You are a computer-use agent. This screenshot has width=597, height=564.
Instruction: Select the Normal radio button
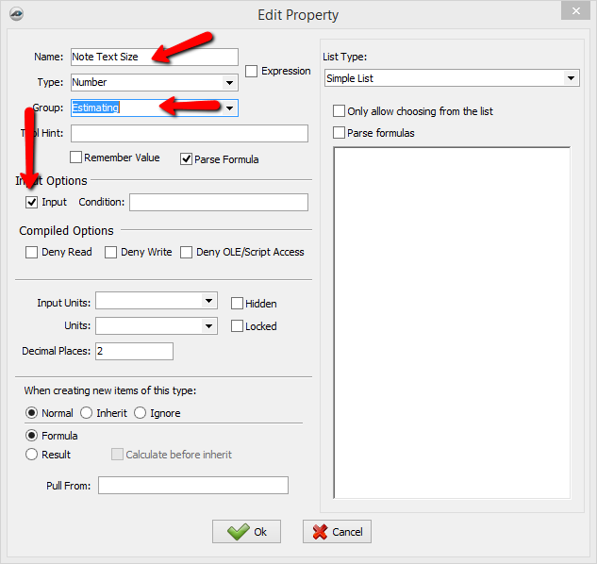tap(31, 413)
